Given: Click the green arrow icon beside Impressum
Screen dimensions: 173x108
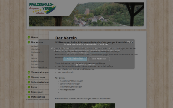Looking at the screenshot, I should click(29, 92).
